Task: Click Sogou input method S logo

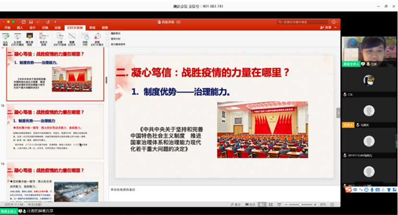Action: (x=348, y=190)
